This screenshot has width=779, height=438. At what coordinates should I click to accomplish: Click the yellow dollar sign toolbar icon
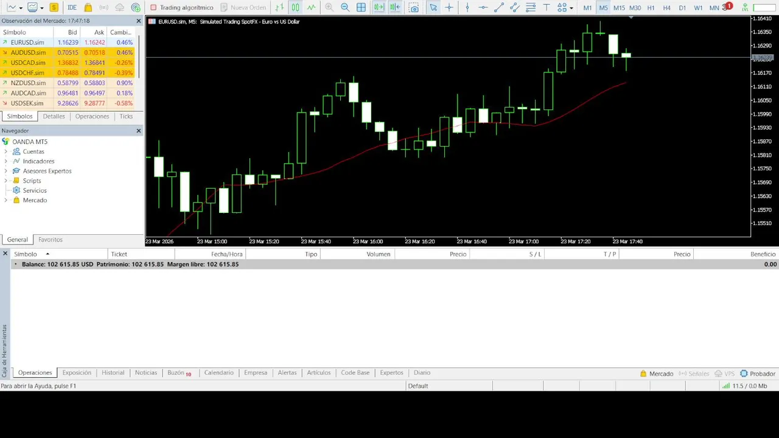[54, 7]
